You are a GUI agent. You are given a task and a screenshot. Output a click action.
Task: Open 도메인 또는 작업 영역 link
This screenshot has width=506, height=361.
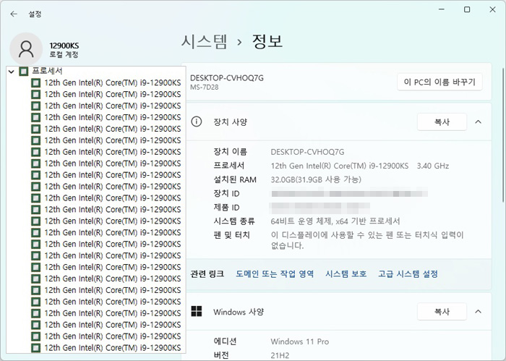click(x=275, y=274)
